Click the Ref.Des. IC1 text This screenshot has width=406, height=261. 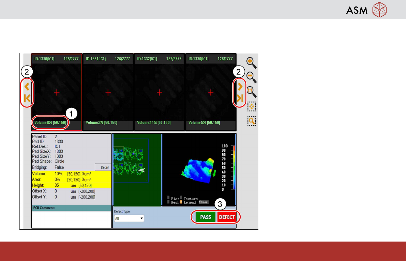click(x=46, y=146)
